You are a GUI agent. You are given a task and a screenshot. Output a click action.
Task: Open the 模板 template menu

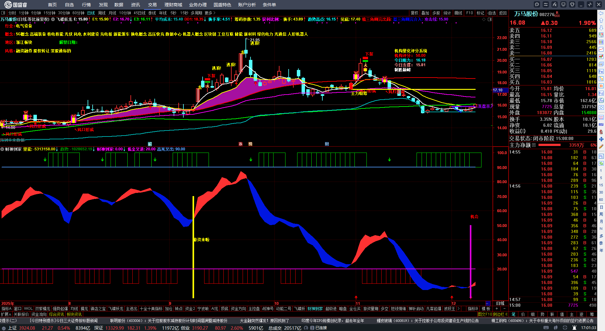pos(486,309)
